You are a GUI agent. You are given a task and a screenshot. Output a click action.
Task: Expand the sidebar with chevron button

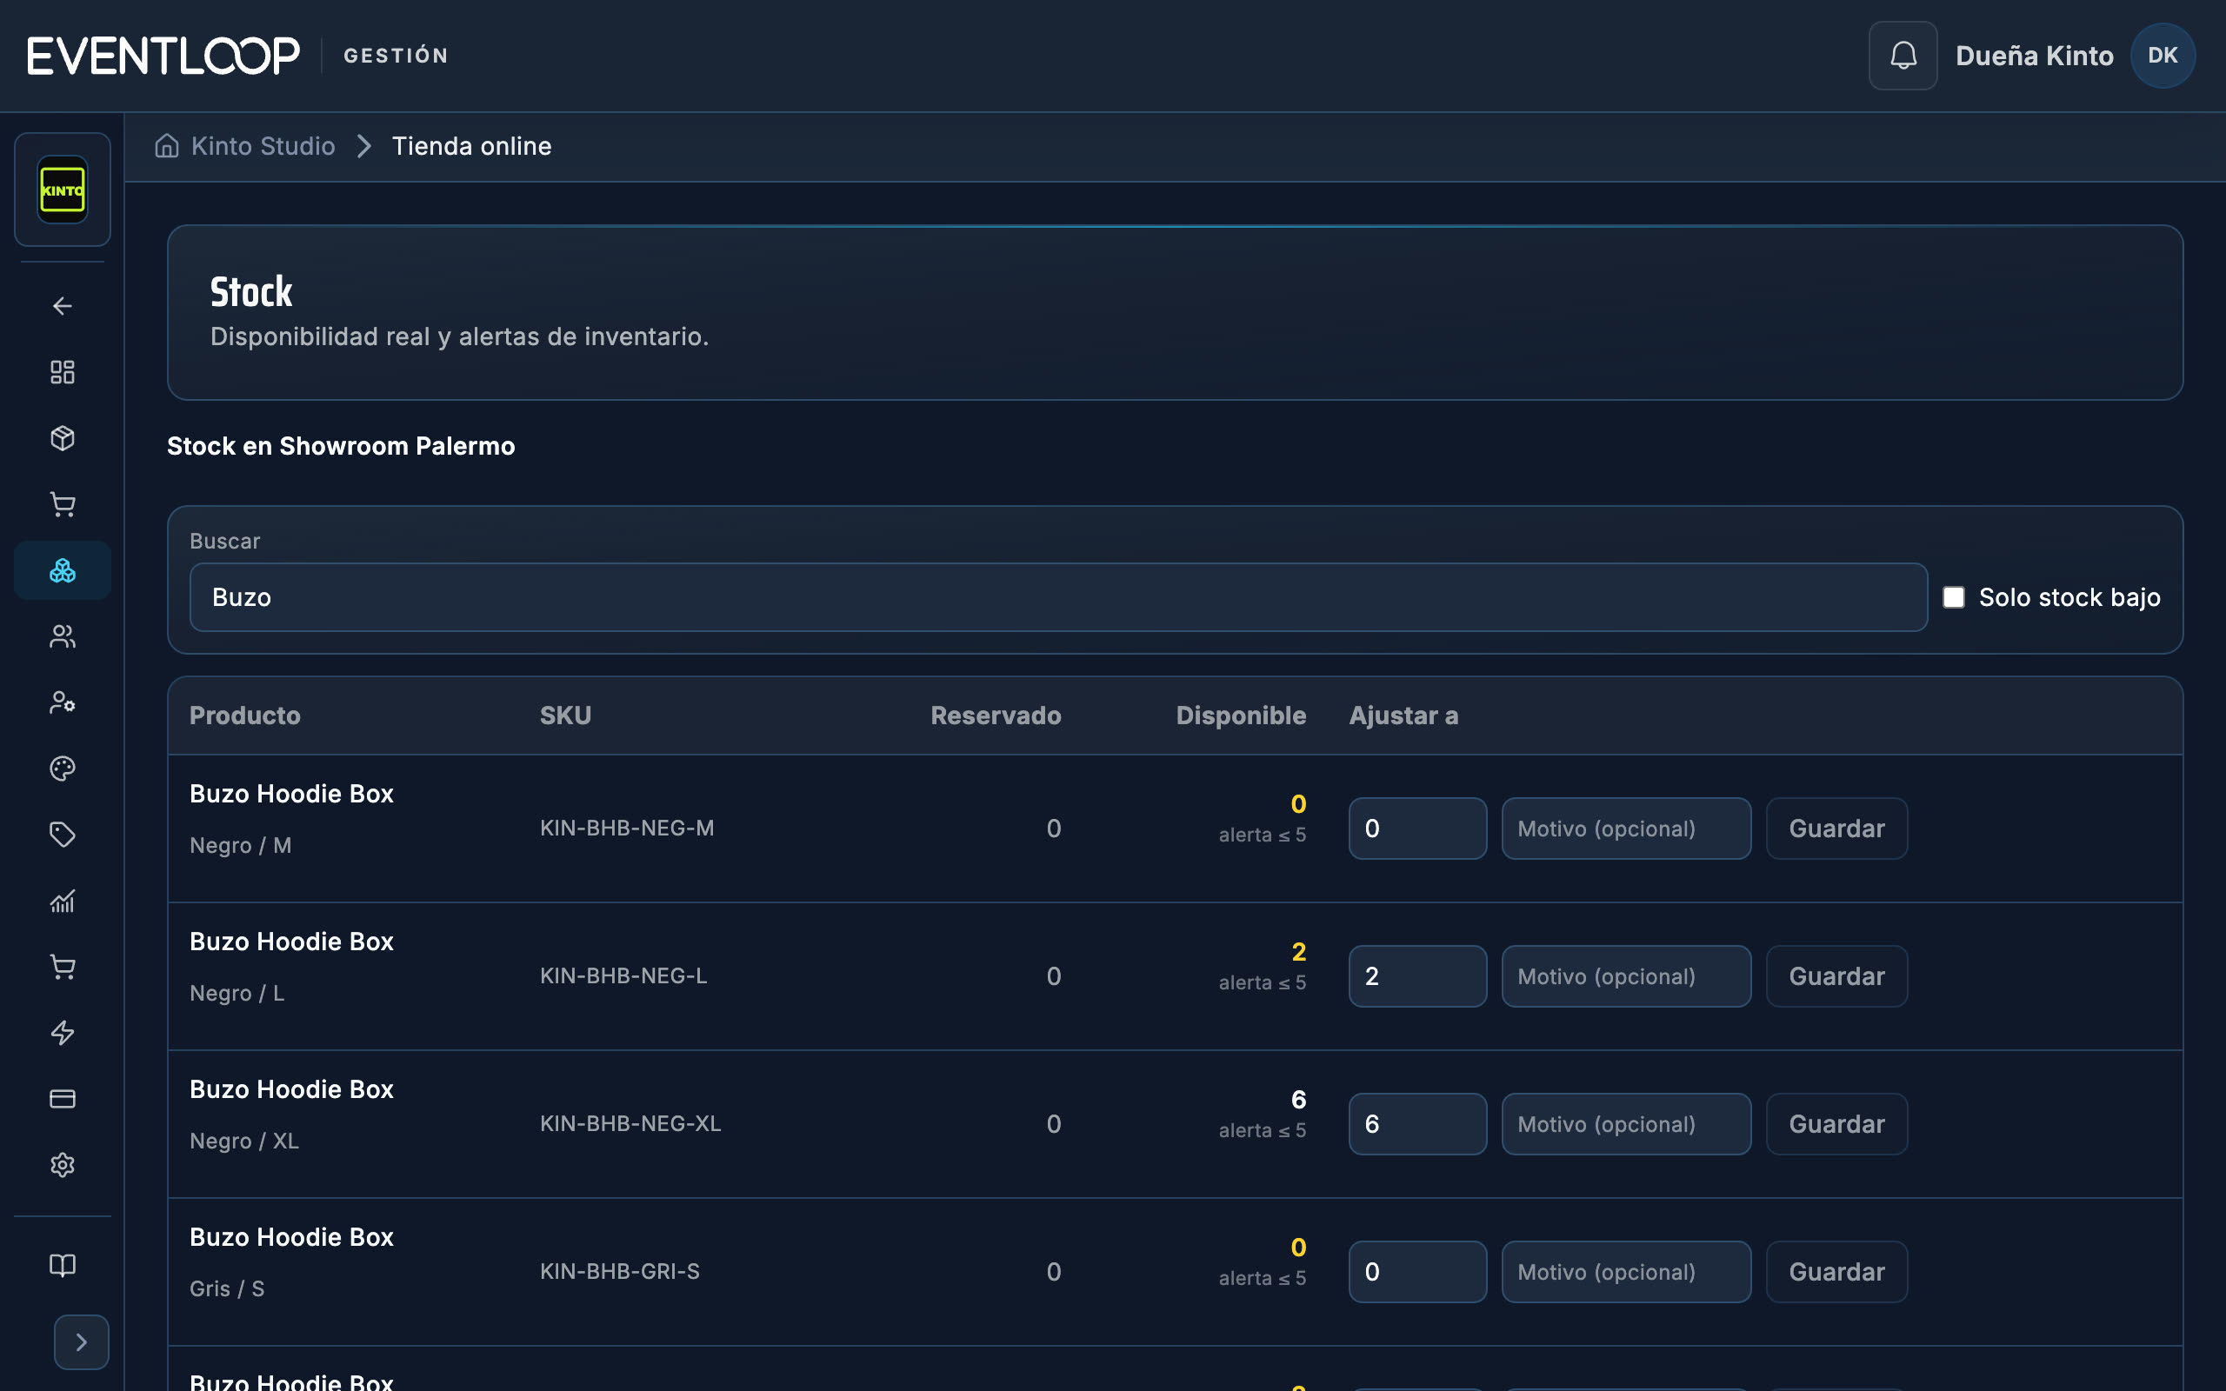point(81,1342)
